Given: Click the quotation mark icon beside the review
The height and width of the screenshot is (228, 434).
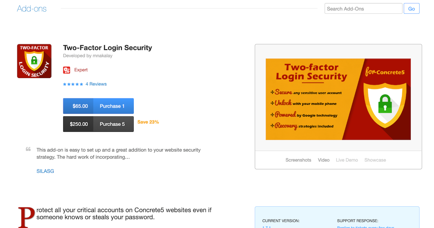Looking at the screenshot, I should (x=28, y=149).
